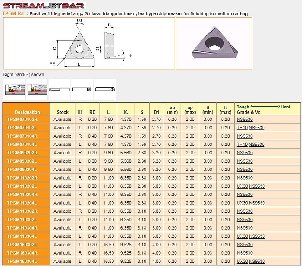Open NS9530 grade link in TPGM070102R row
302x268 pixels.
(245, 120)
